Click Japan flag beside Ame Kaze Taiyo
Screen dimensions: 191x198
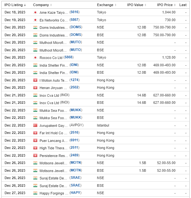[35, 12]
